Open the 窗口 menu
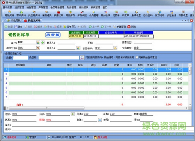The height and width of the screenshot is (141, 195). pos(105,7)
